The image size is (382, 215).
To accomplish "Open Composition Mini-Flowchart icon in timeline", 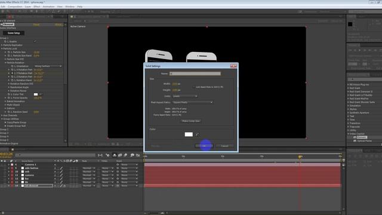I will pyautogui.click(x=100, y=155).
